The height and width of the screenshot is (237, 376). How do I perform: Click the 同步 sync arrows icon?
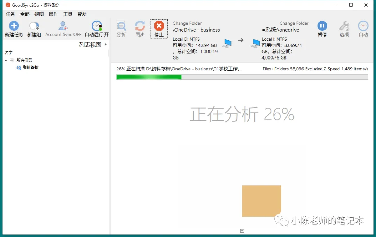[x=140, y=26]
